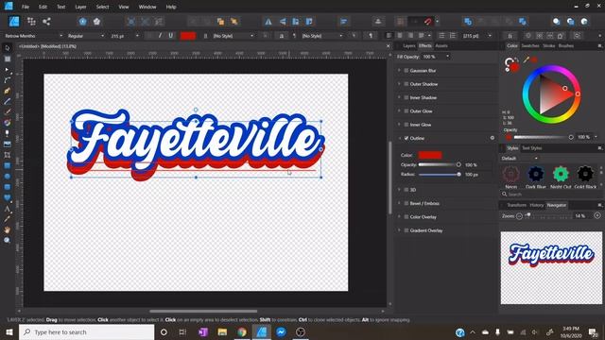The height and width of the screenshot is (340, 605).
Task: Switch to the Swatches tab
Action: click(530, 46)
